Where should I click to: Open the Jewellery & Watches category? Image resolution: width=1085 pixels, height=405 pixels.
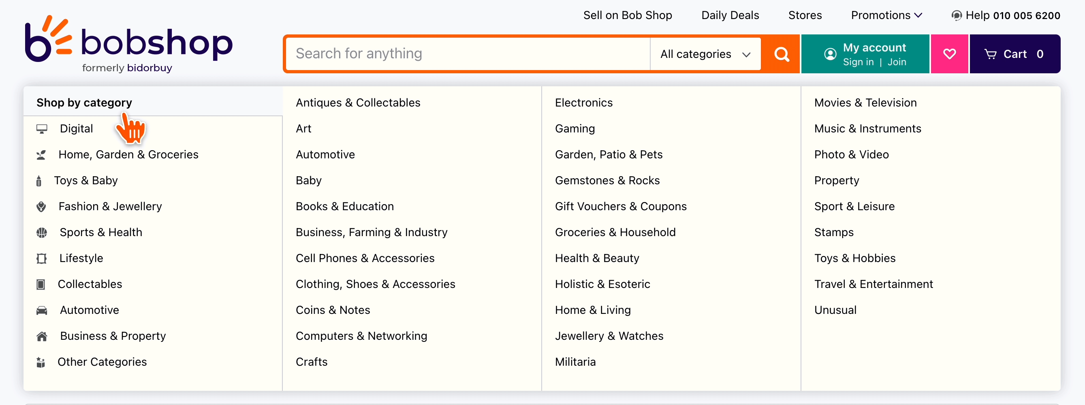point(609,336)
